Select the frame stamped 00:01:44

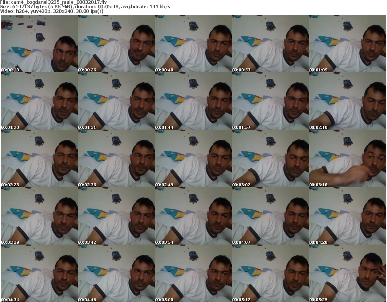pos(193,101)
